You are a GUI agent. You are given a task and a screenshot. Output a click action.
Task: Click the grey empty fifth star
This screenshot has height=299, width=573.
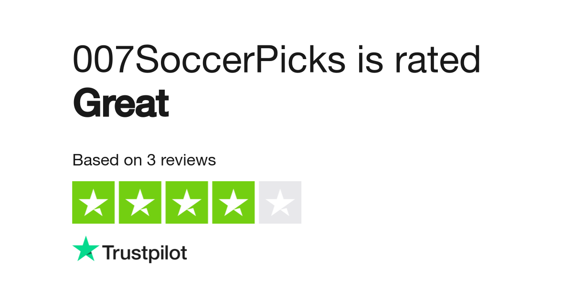(x=280, y=202)
